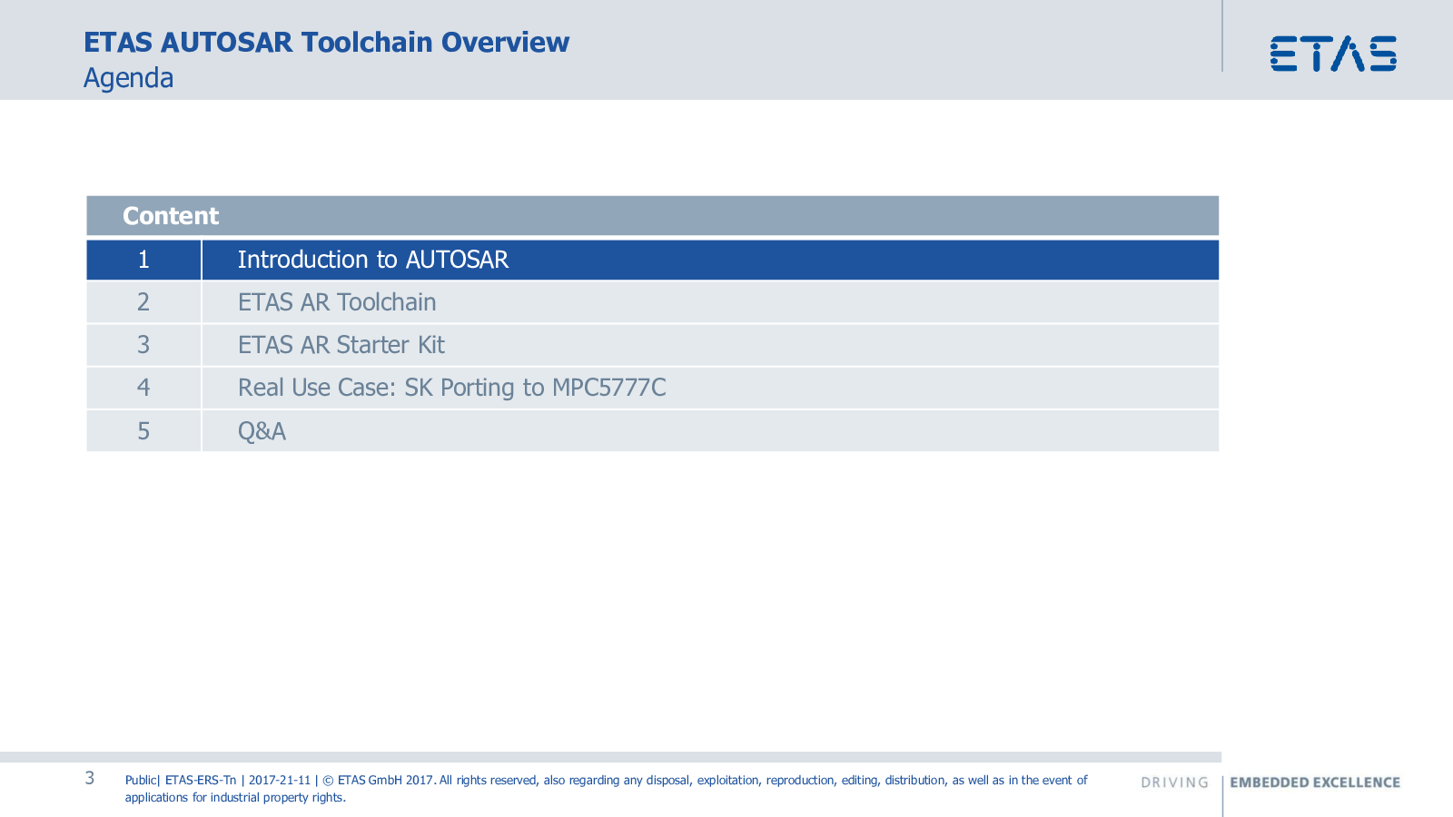Click 'Real Use Case: SK Porting to MPC5777C'
This screenshot has height=817, width=1453.
pyautogui.click(x=451, y=388)
